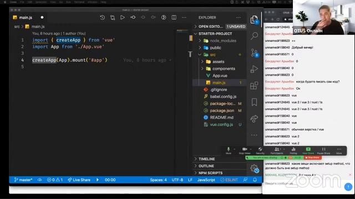The image size is (355, 199).
Task: Split the editor with the split icon
Action: 174,17
